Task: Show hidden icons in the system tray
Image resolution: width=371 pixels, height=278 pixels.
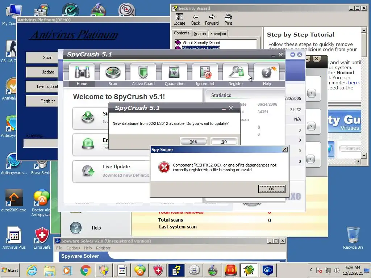Action: [311, 270]
